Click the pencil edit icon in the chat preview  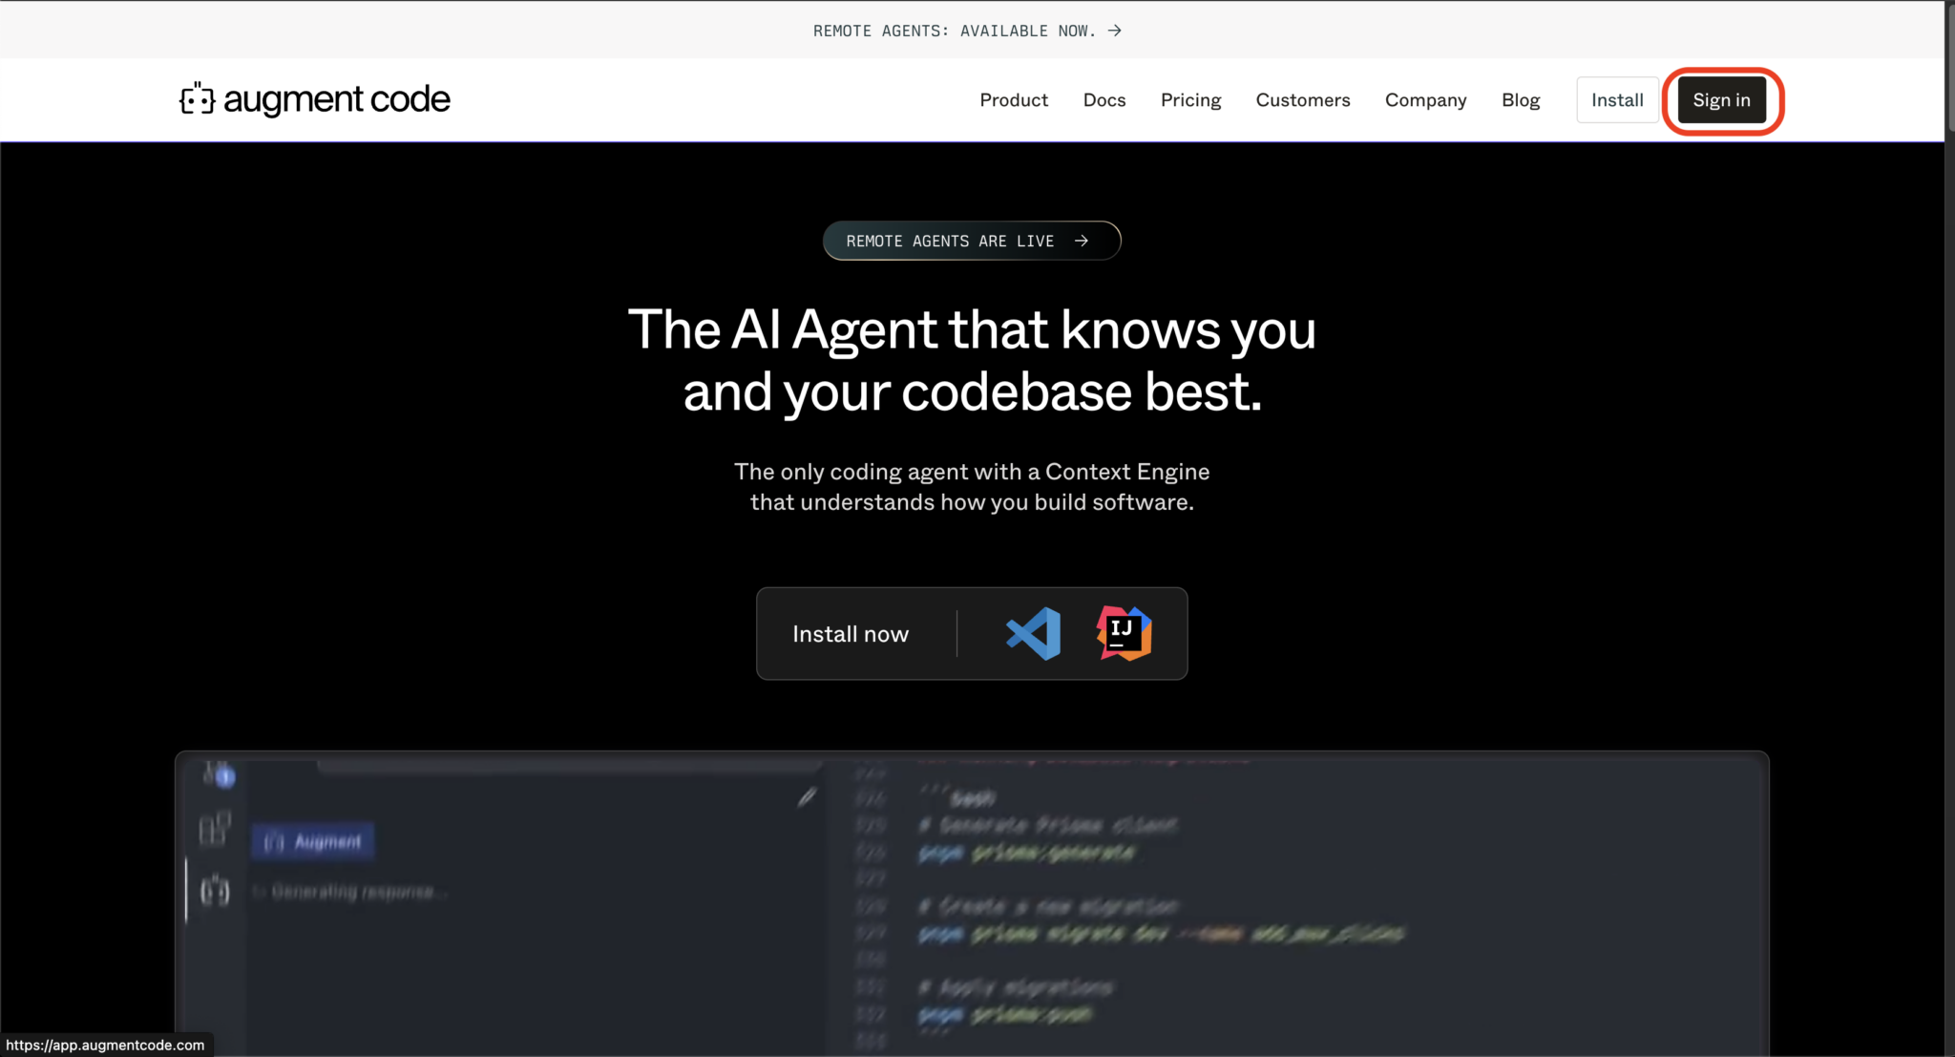(x=807, y=796)
